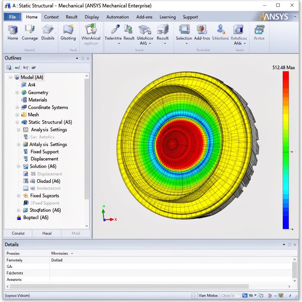Image resolution: width=302 pixels, height=302 pixels.
Task: Click the Add-tros ribbon icon
Action: [202, 29]
